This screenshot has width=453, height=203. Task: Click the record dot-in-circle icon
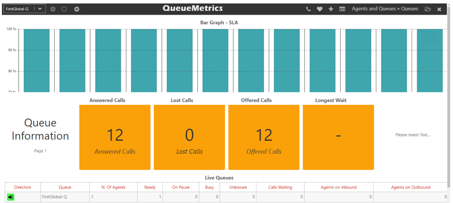pos(53,9)
